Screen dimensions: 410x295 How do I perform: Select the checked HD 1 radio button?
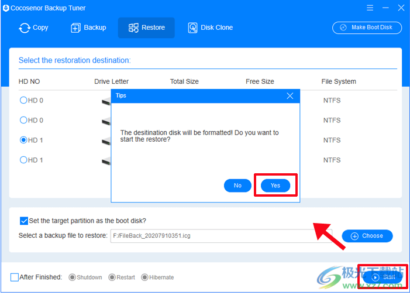click(x=23, y=140)
